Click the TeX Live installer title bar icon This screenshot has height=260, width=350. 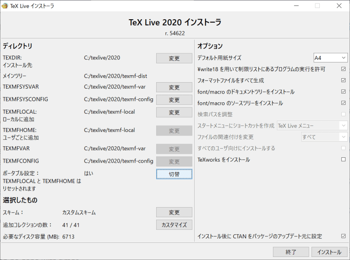[5, 6]
